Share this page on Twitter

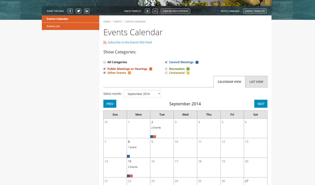point(78,11)
